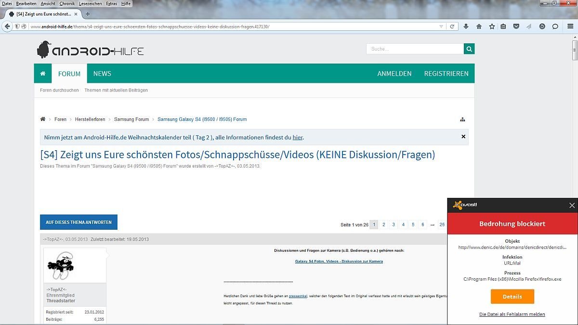This screenshot has height=325, width=578.
Task: Open the Hilfe menu
Action: (126, 3)
